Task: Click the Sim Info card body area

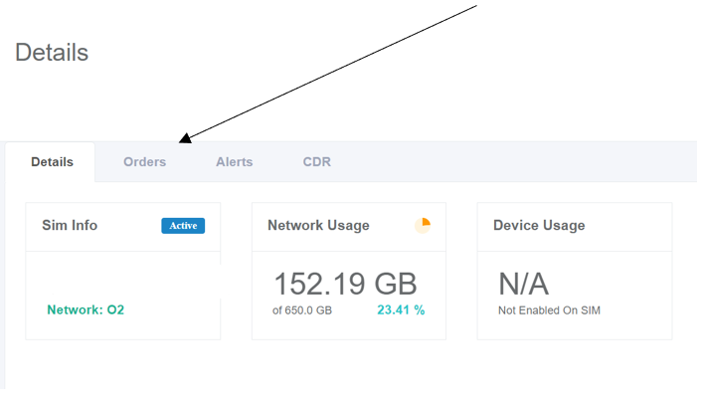Action: pyautogui.click(x=123, y=296)
